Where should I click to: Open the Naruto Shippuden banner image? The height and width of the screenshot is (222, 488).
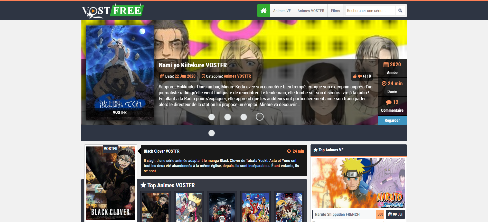point(359,183)
